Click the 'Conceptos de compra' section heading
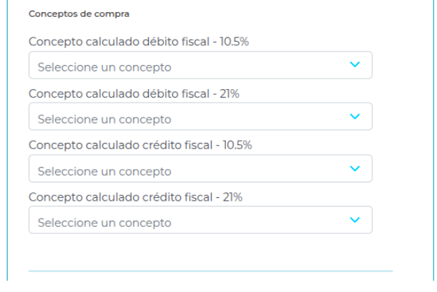The height and width of the screenshot is (292, 437). (x=74, y=13)
